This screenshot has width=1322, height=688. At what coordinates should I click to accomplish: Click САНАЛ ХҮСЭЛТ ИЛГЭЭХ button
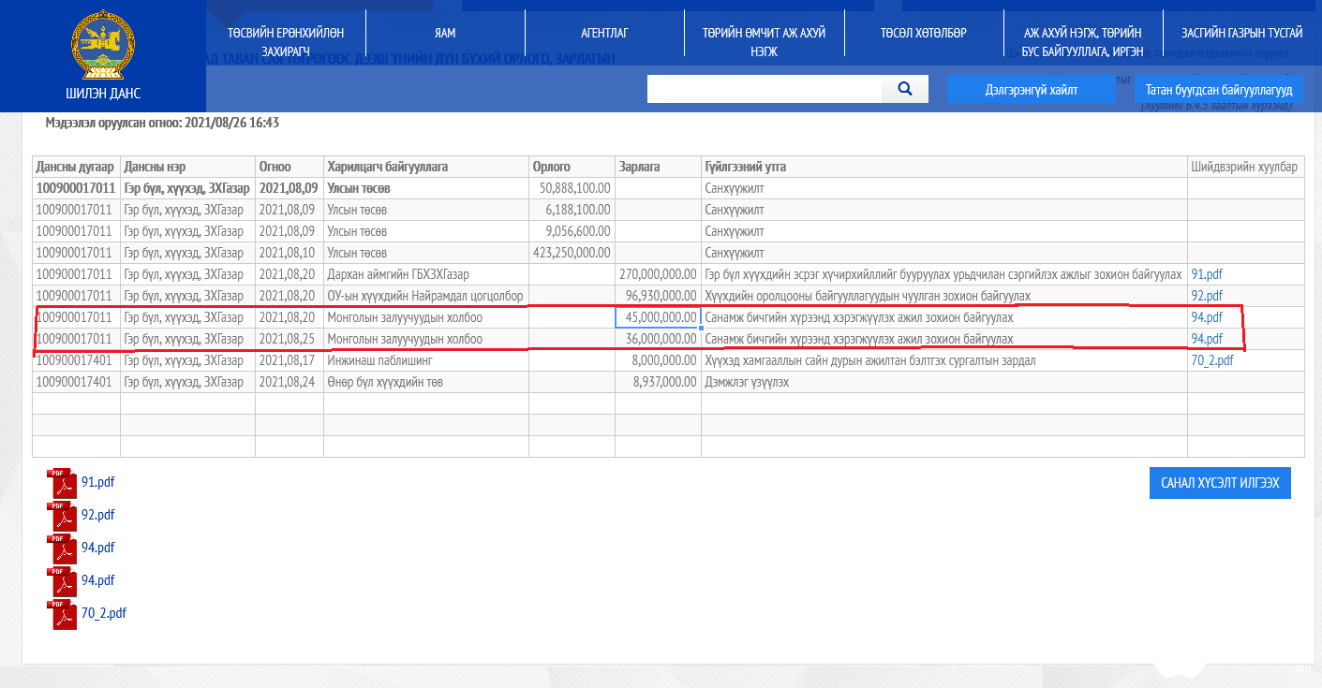1220,483
